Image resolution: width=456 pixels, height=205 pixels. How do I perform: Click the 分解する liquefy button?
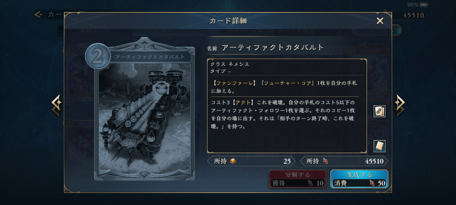coord(298,179)
